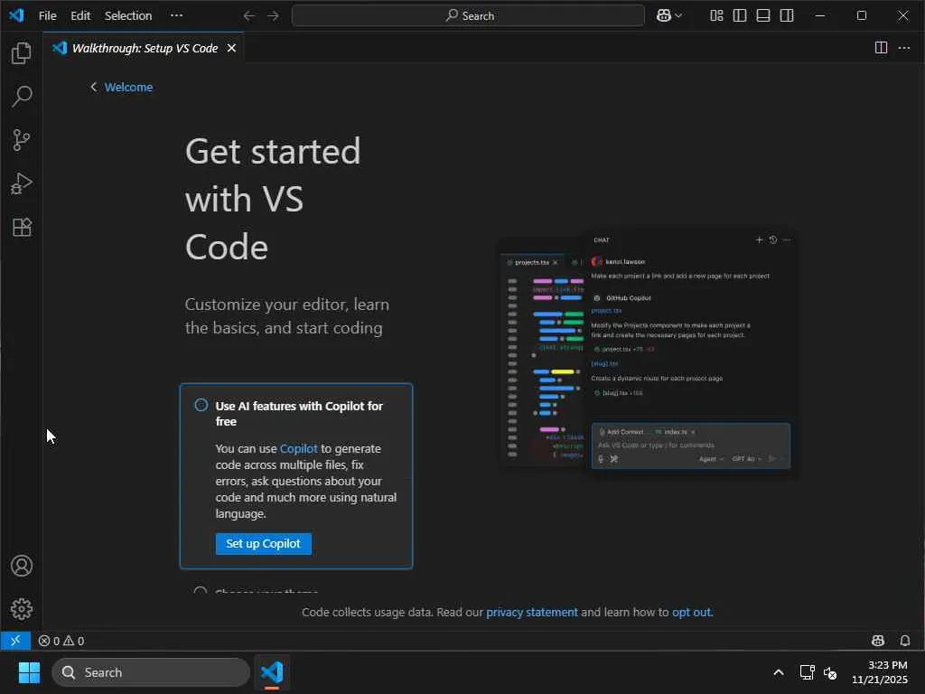Viewport: 925px width, 694px height.
Task: Open editor More Actions ellipsis
Action: click(904, 48)
